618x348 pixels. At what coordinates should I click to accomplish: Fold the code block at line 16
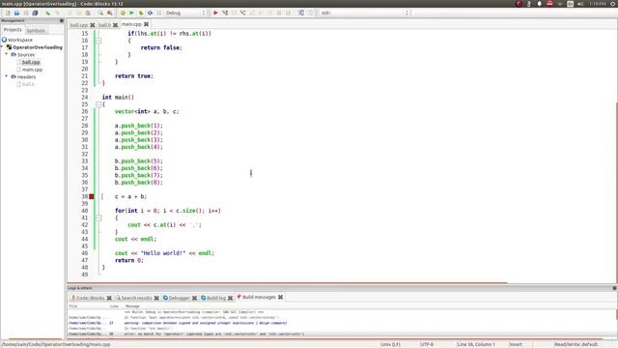[98, 41]
